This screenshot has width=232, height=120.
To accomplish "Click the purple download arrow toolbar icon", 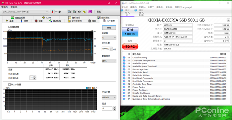I will pyautogui.click(x=90, y=12).
